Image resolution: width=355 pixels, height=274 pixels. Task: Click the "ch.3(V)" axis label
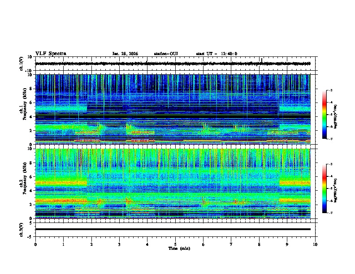tap(22, 230)
